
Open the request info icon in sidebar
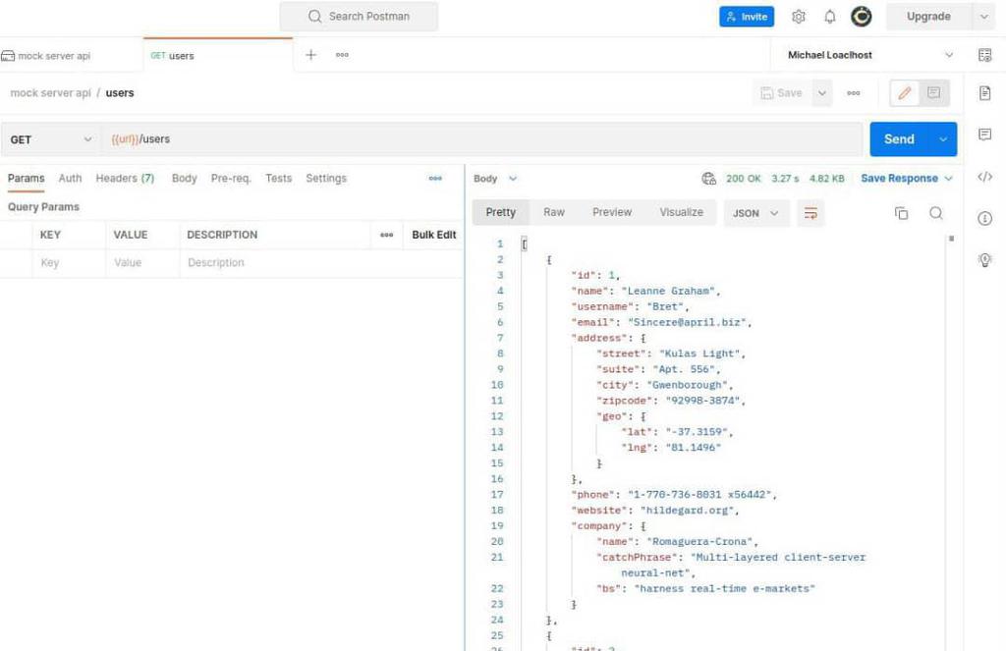click(x=984, y=218)
